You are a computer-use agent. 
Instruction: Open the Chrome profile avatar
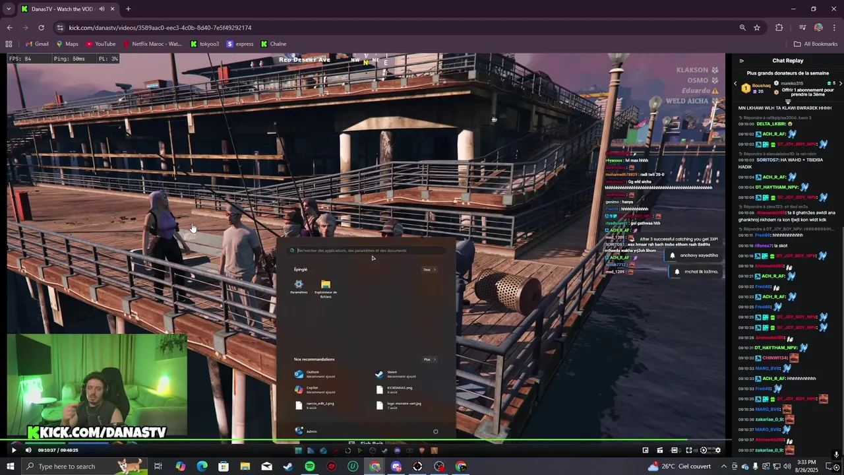click(x=818, y=28)
